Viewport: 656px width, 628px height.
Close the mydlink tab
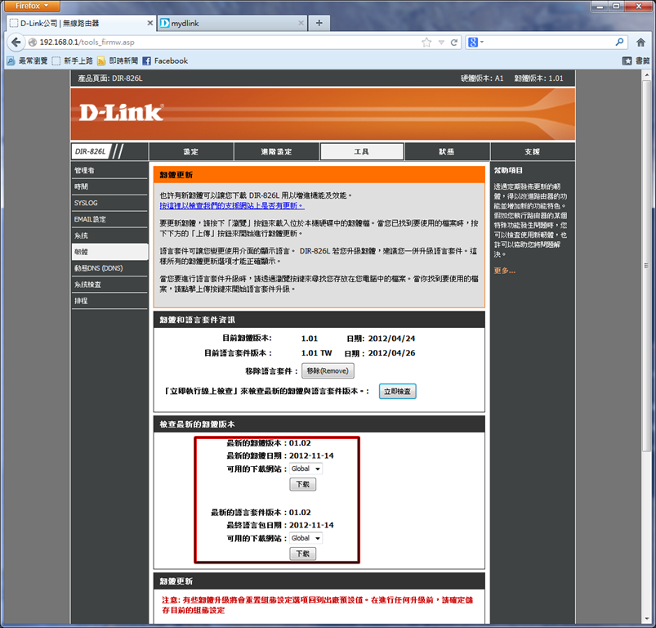coord(301,23)
